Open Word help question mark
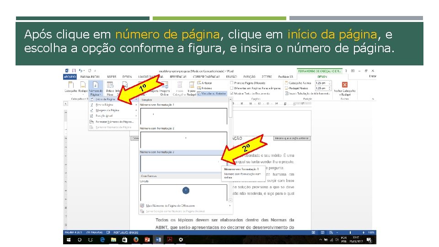The width and height of the screenshot is (439, 247). point(346,71)
